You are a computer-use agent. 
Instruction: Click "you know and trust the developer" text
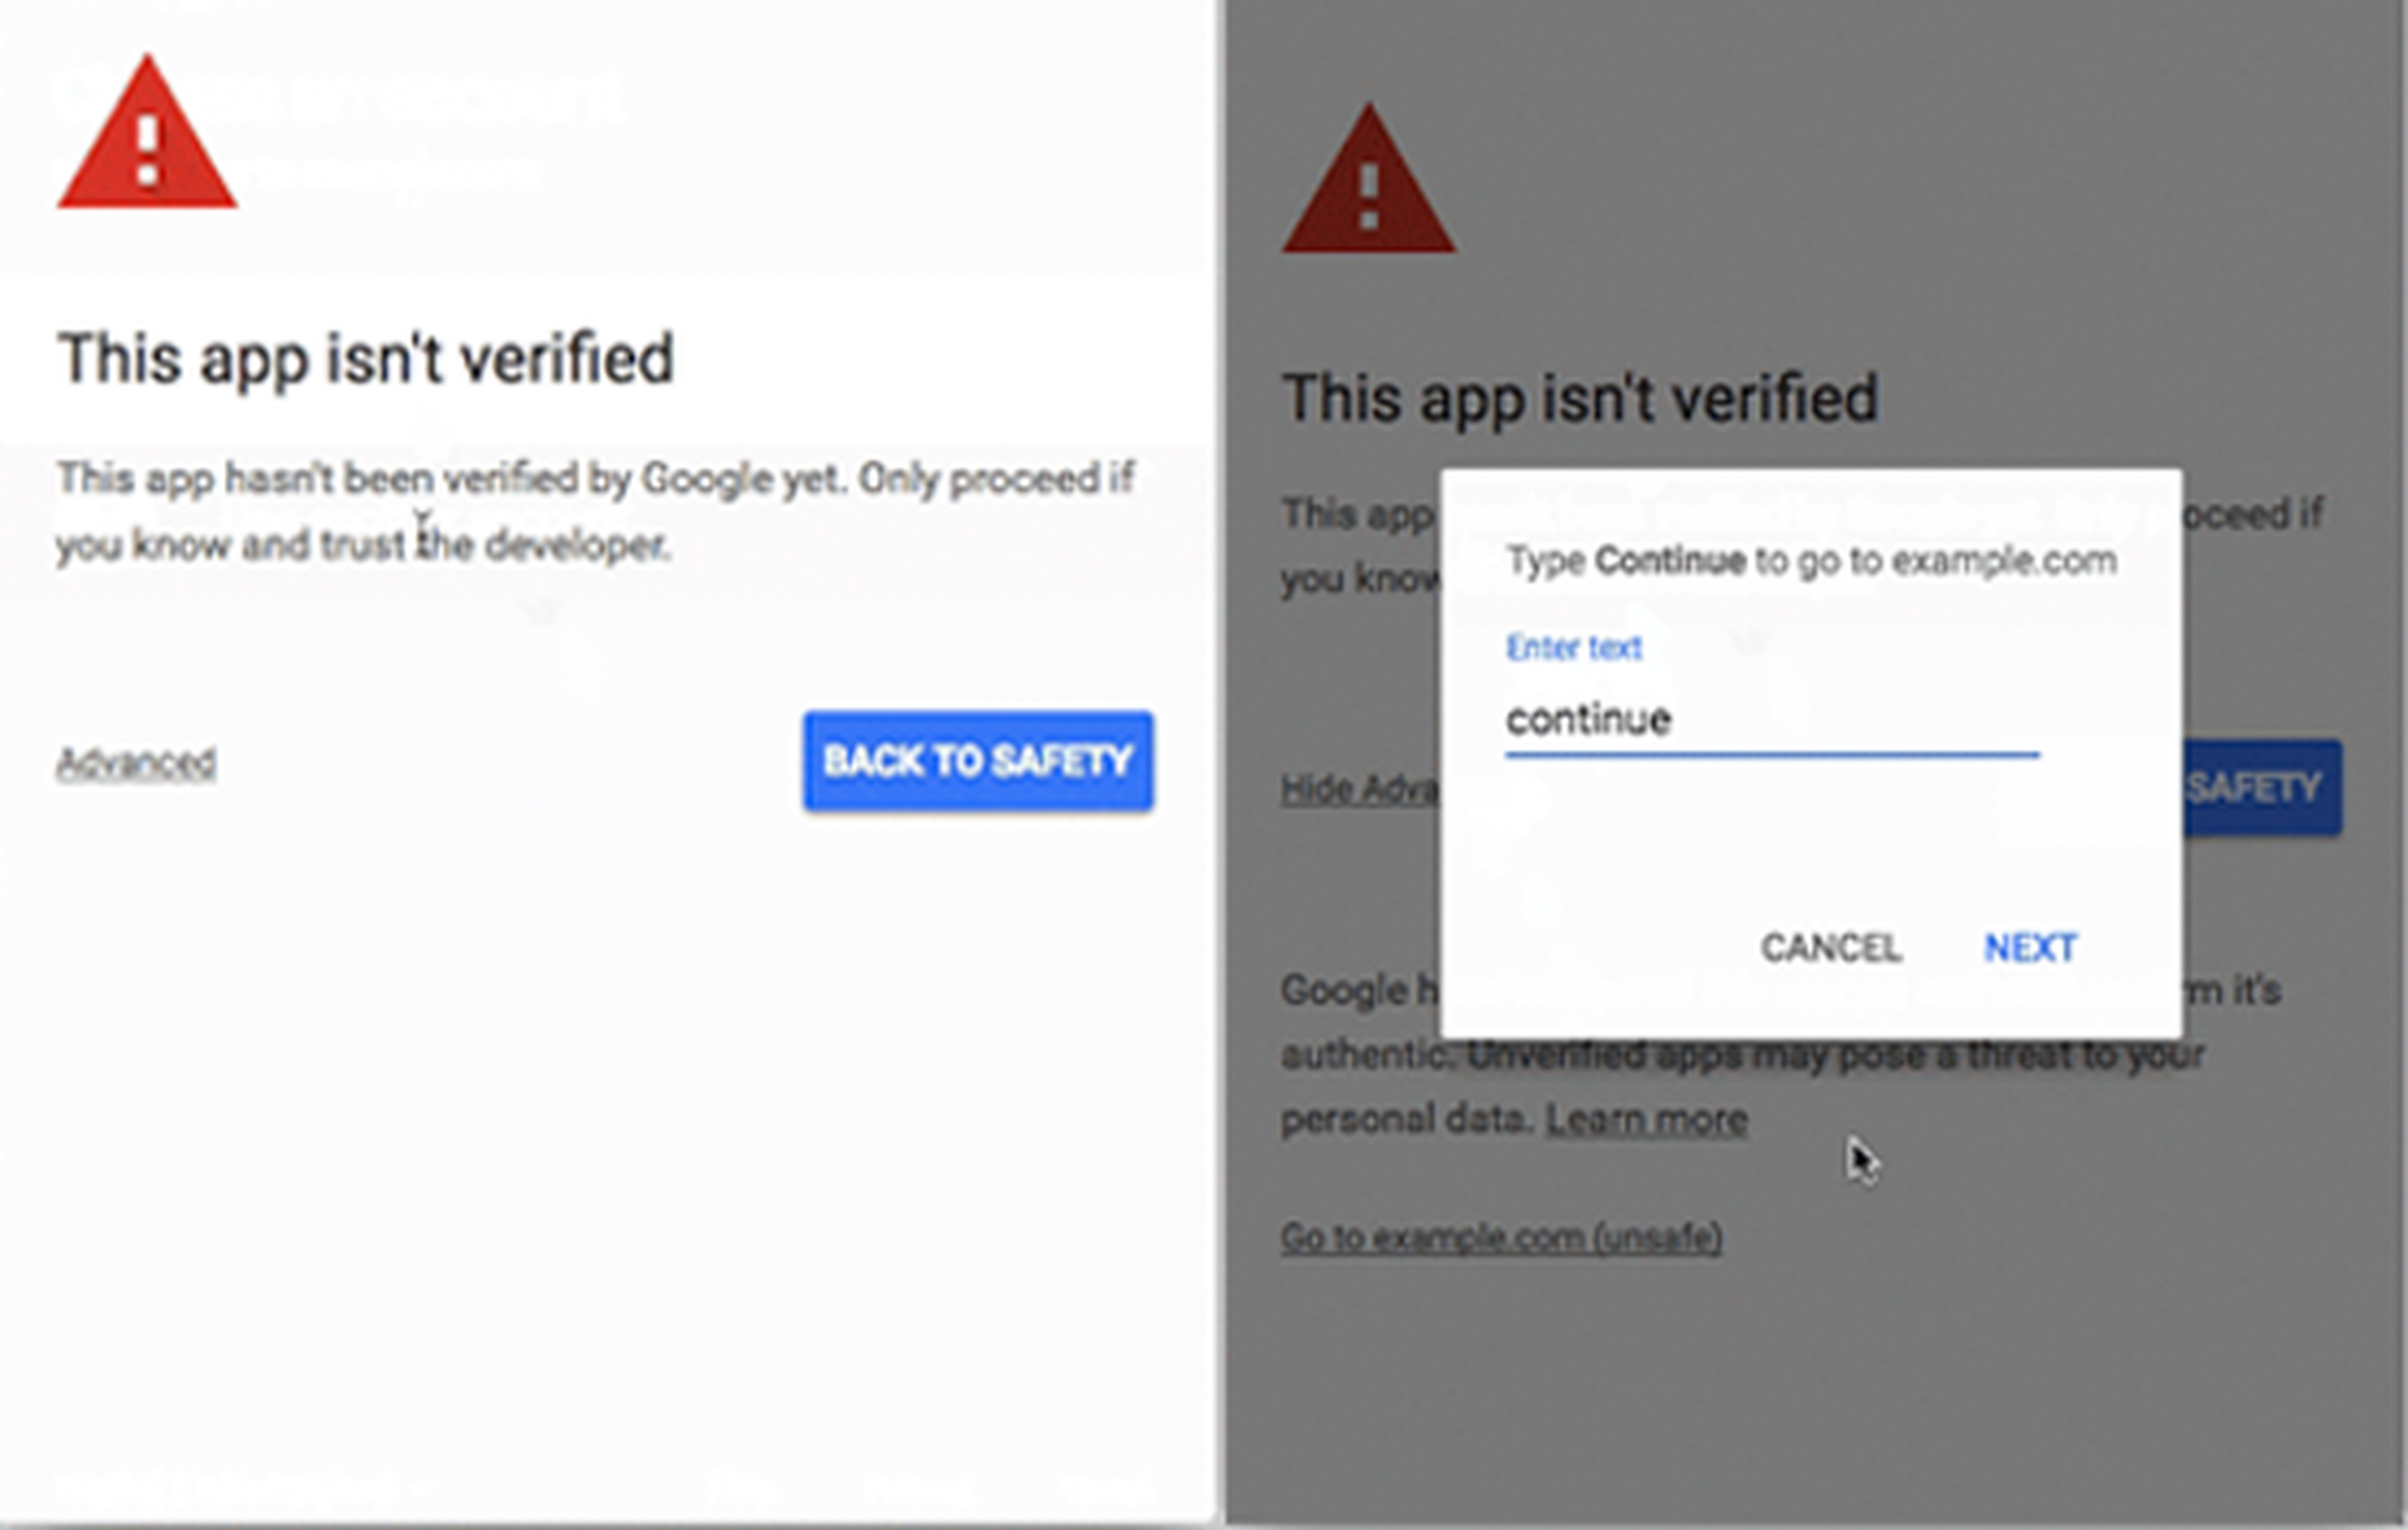[362, 546]
